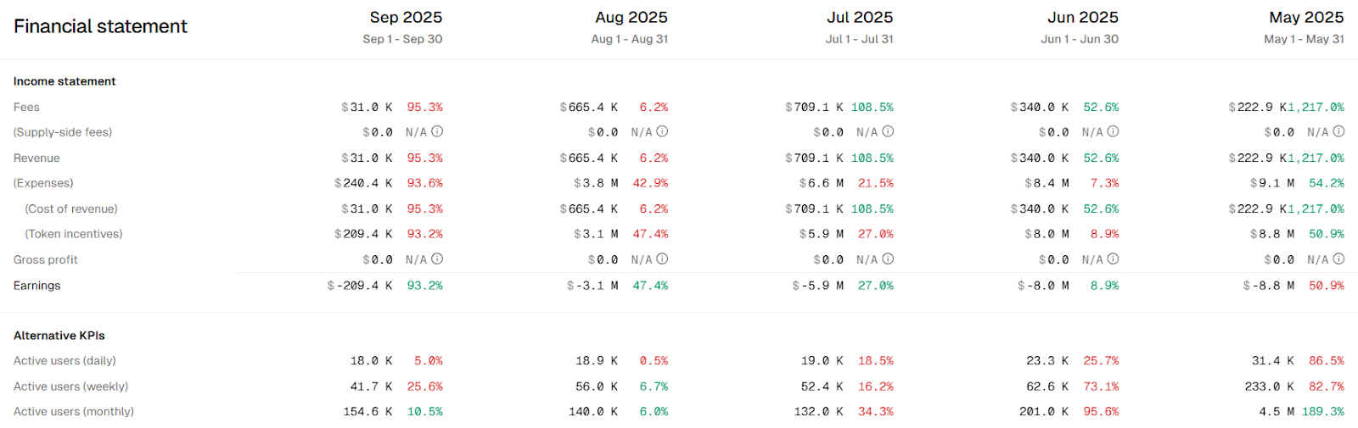Click the Alternative KPIs section heading

coord(59,336)
